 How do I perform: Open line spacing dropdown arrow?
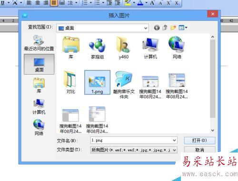[76, 3]
